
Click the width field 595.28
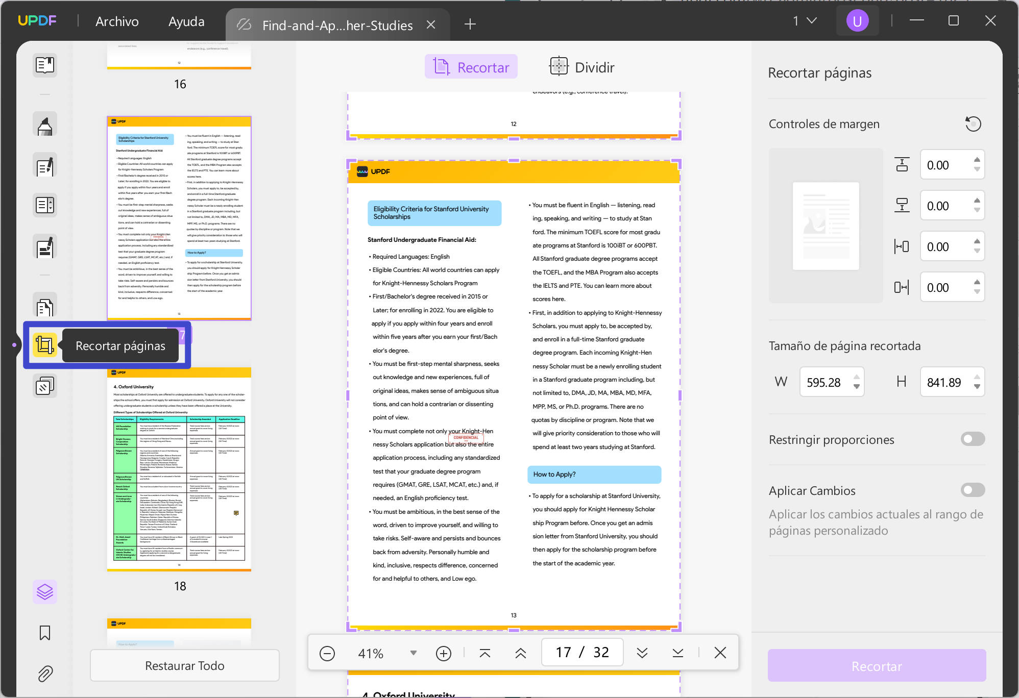[x=832, y=382]
